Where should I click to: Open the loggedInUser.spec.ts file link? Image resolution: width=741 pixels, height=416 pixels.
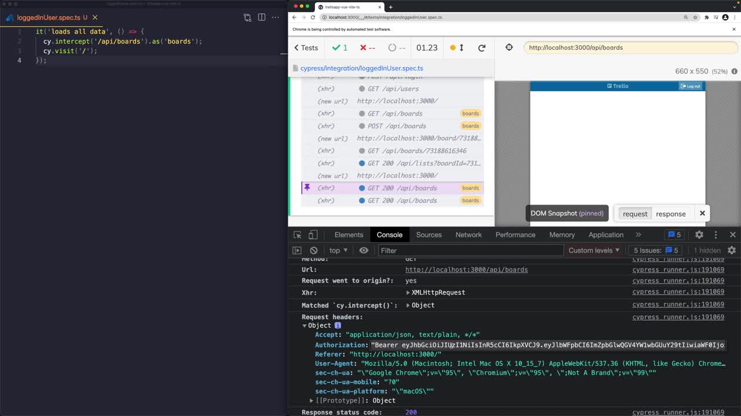tap(362, 68)
